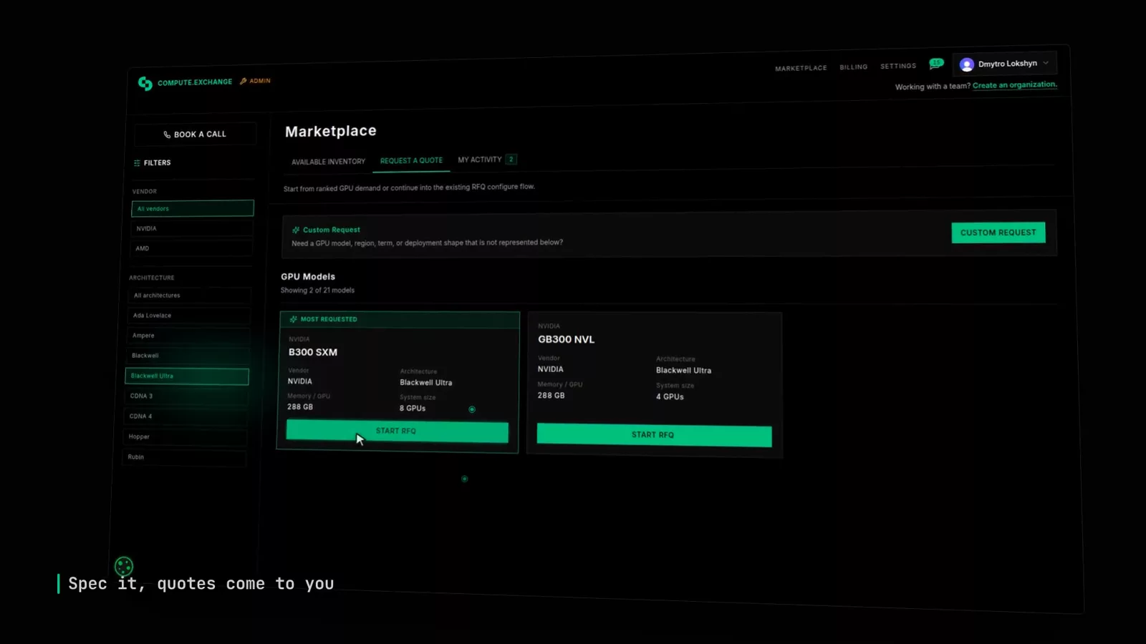Click the Marketplace page heading
The image size is (1146, 644).
(331, 132)
